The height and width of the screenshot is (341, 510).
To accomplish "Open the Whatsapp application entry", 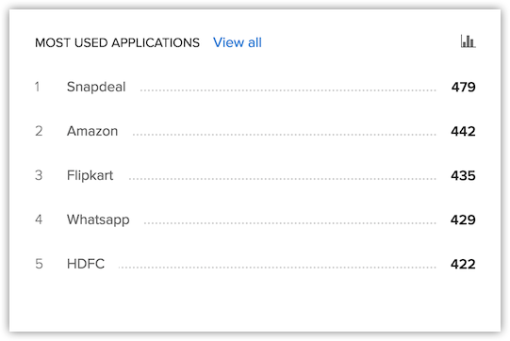I will coord(98,220).
